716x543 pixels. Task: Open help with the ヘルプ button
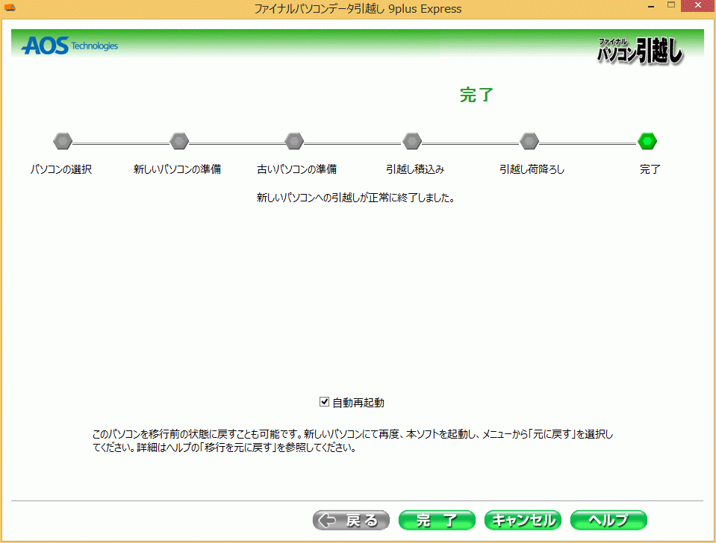(x=608, y=520)
